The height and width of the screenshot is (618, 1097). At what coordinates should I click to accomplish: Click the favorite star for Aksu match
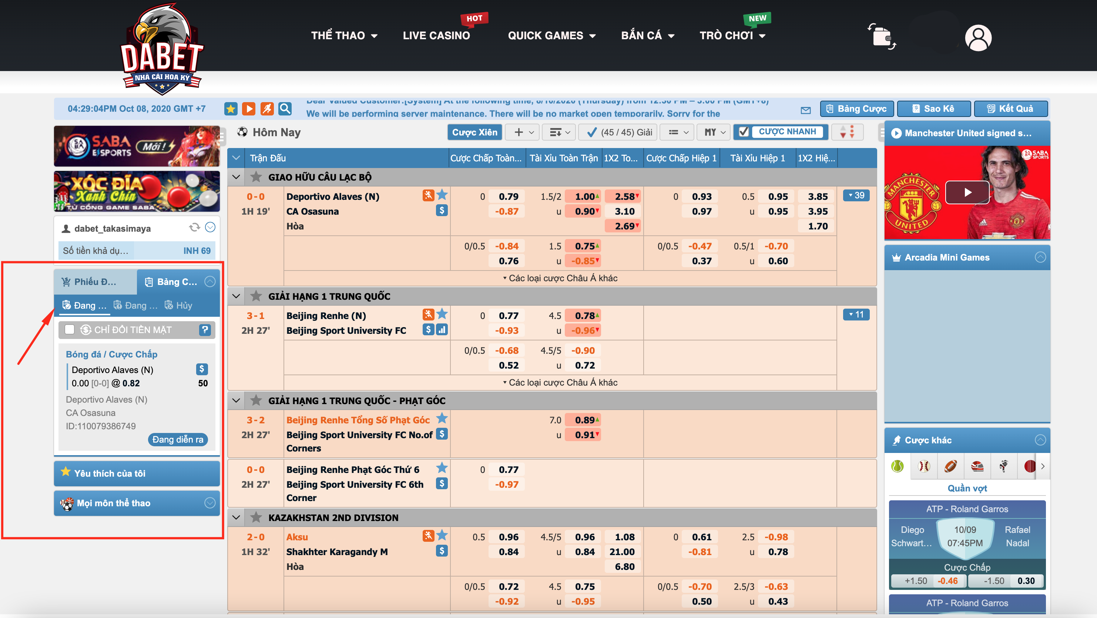[x=442, y=535]
